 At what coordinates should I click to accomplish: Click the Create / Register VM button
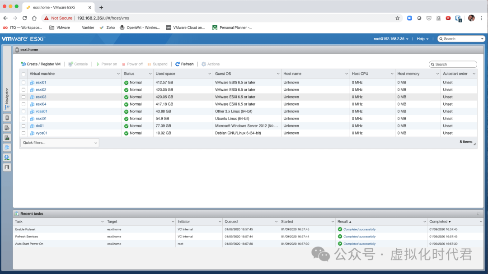(x=41, y=64)
